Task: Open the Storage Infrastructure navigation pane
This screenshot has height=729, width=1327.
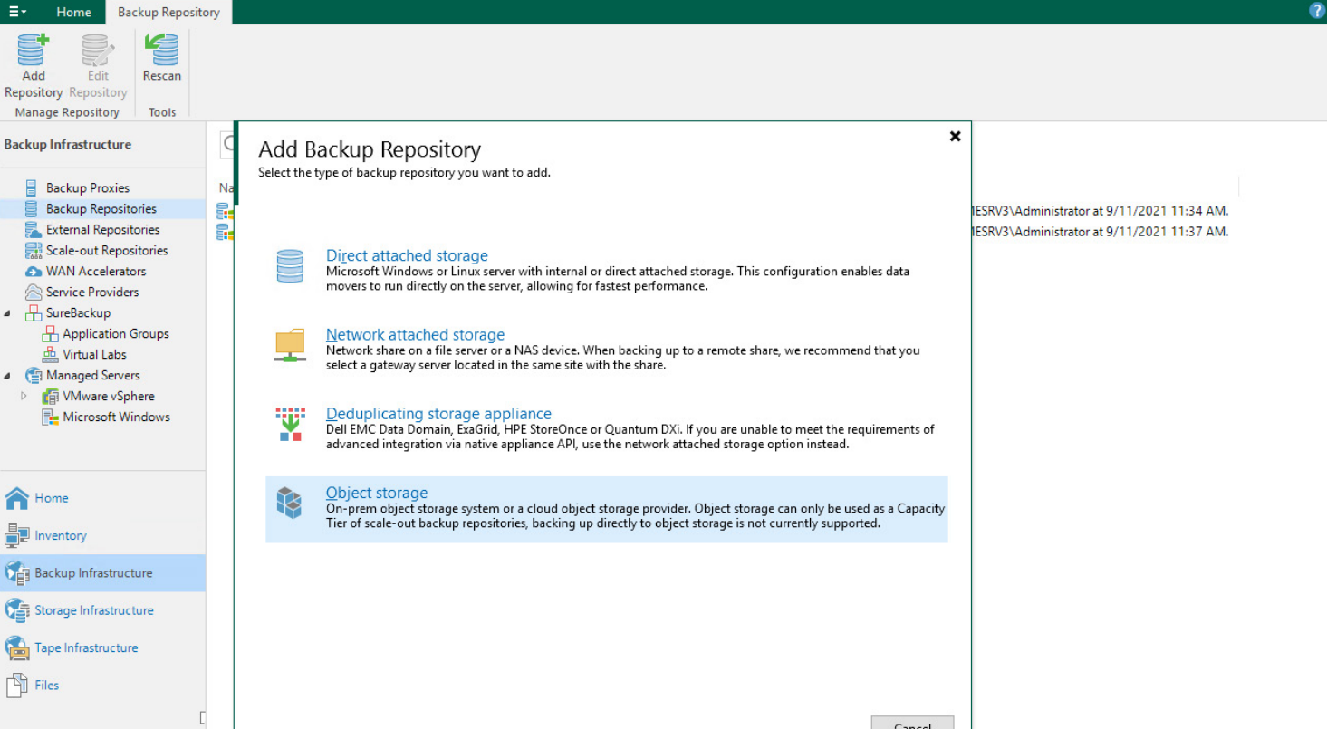Action: pos(93,610)
